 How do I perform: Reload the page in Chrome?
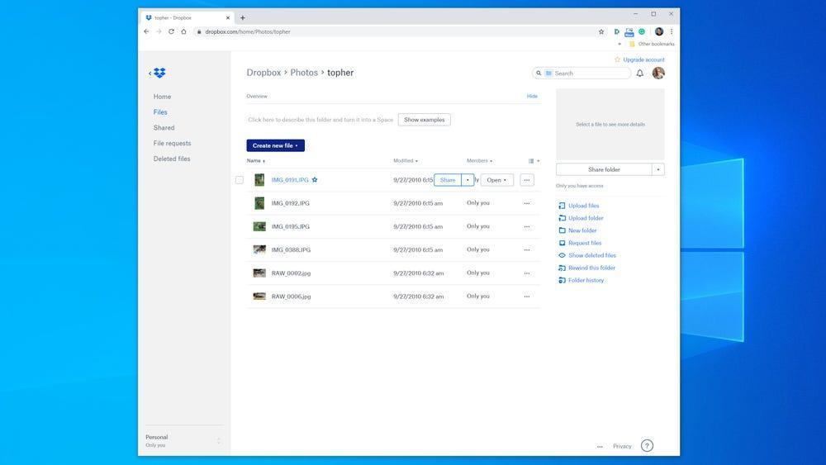(x=171, y=31)
